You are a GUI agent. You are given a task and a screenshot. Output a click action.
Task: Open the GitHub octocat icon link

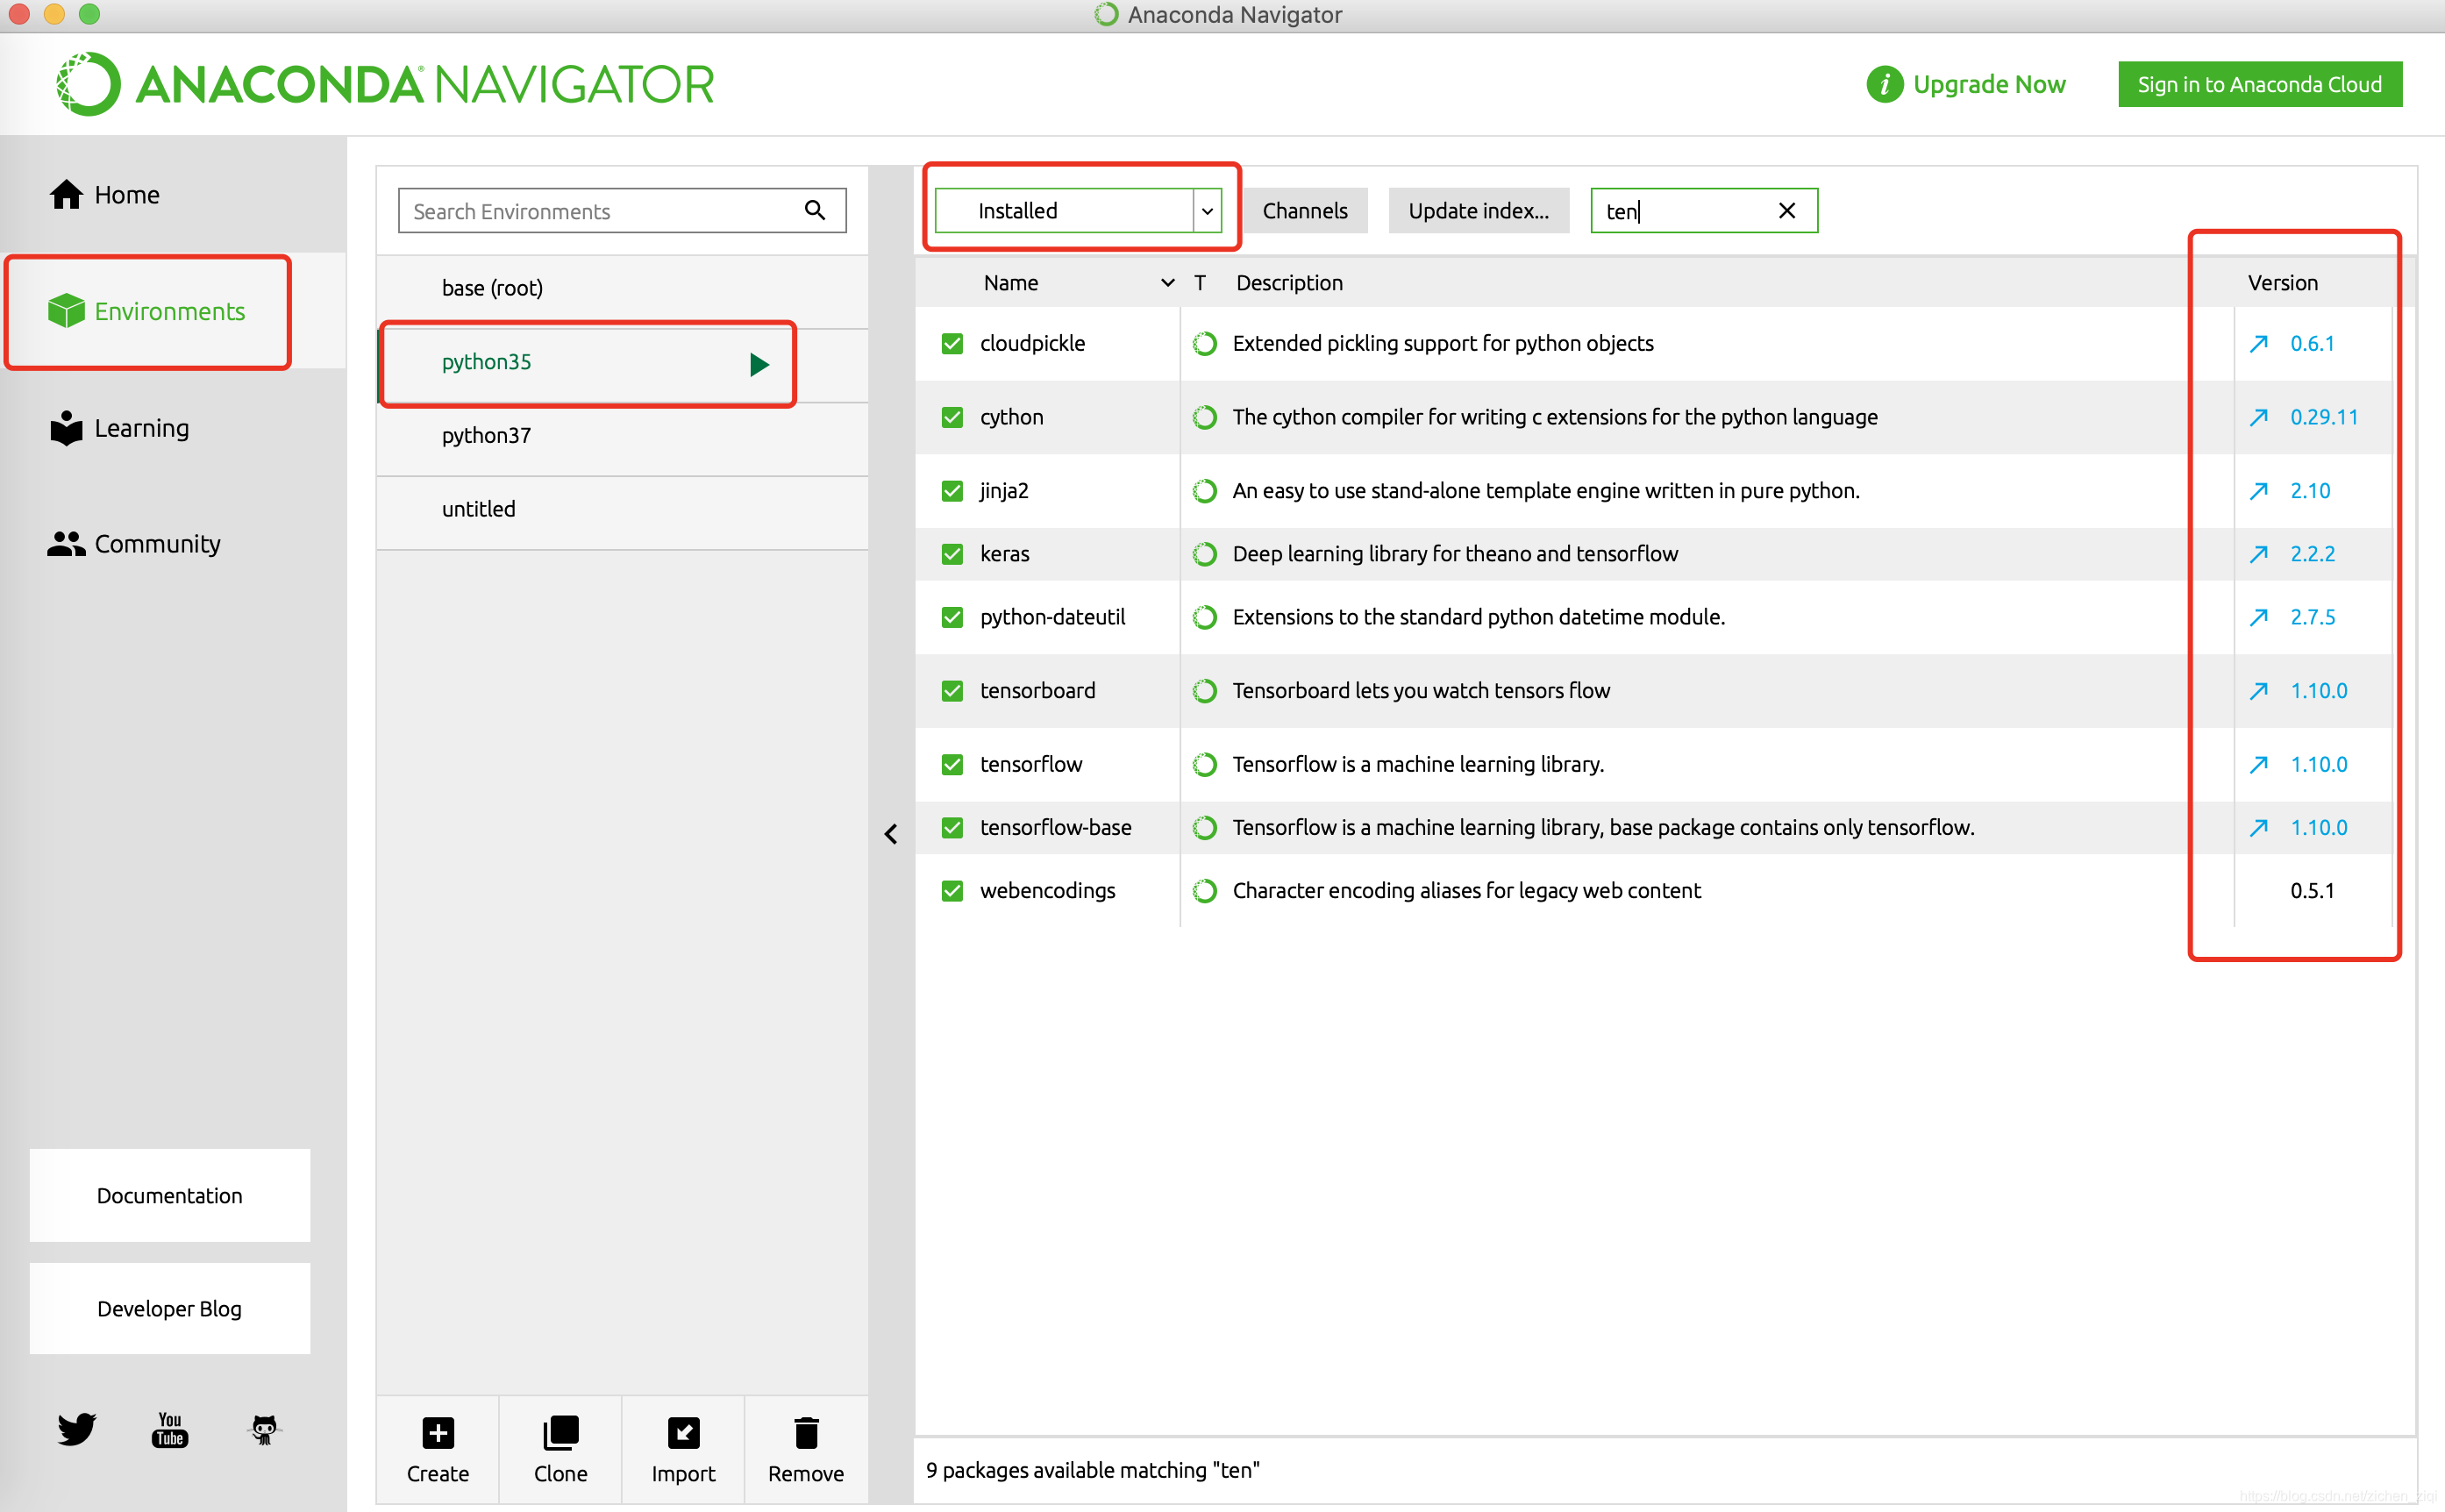[264, 1429]
